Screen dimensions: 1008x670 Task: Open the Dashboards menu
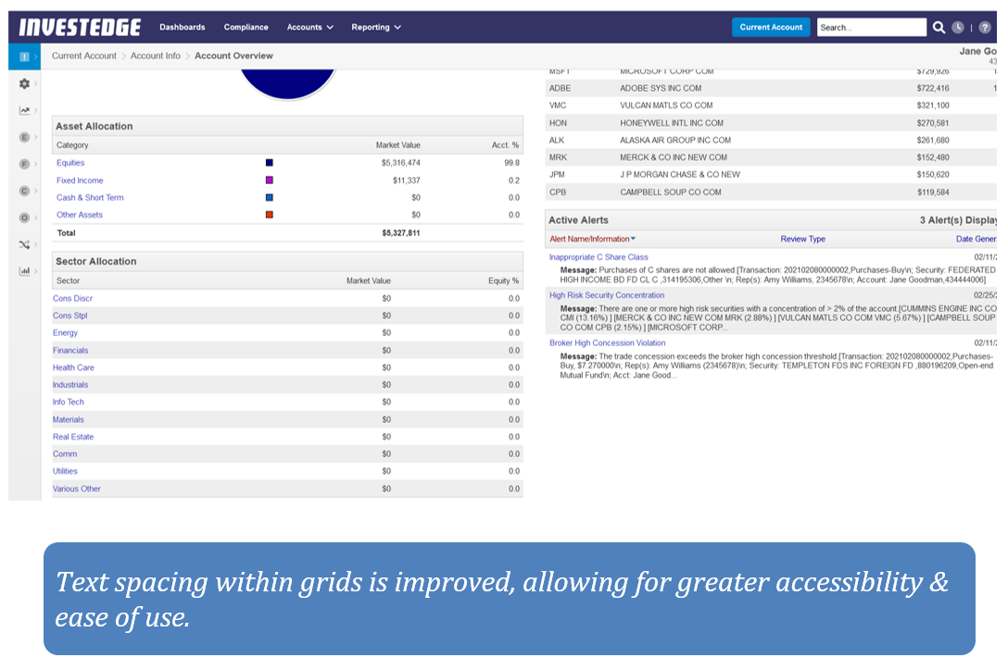pyautogui.click(x=182, y=27)
